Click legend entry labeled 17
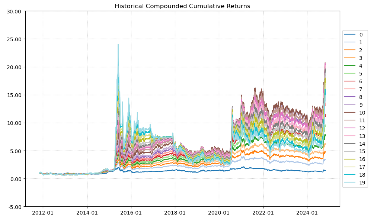Screen dimensions: 374x219 coord(355,167)
